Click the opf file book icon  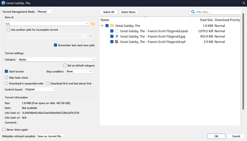point(117,42)
